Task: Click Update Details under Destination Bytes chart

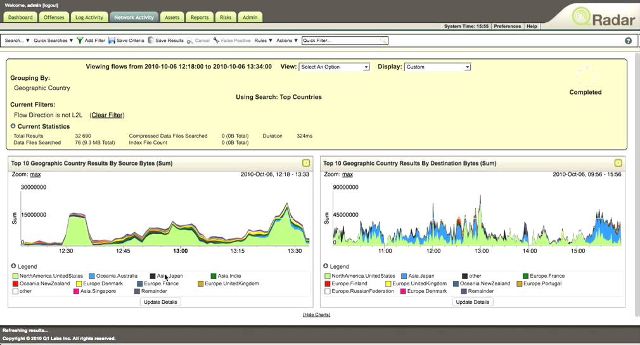Action: [x=472, y=302]
